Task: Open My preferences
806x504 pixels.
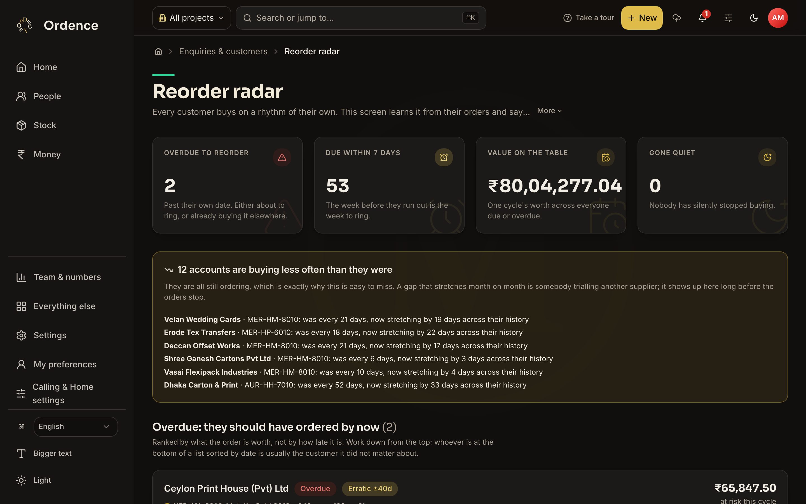Action: (x=67, y=364)
